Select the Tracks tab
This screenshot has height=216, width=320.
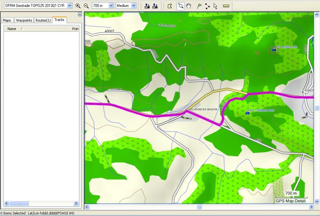[x=59, y=20]
